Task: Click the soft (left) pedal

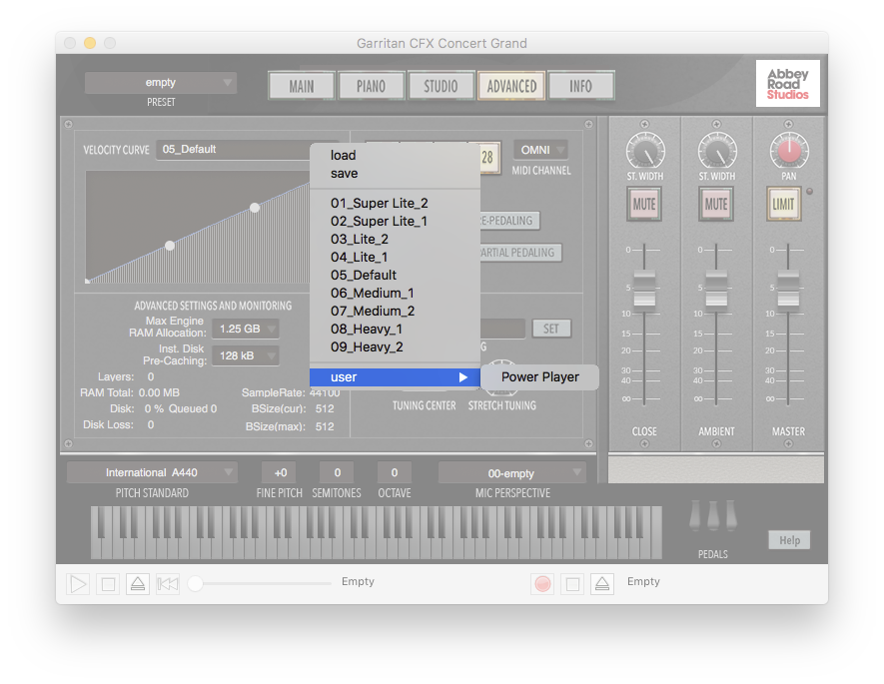Action: point(695,515)
